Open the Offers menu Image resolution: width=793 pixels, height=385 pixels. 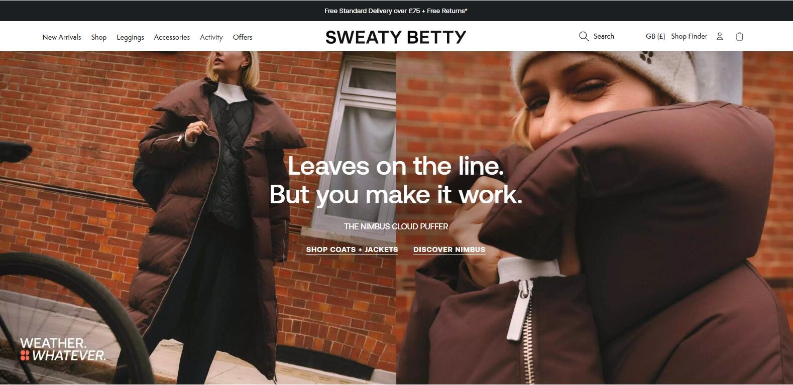pos(243,37)
